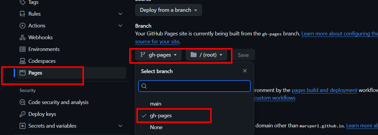This screenshot has height=135, width=378.
Task: Expand Secrets and variables section
Action: tap(120, 126)
